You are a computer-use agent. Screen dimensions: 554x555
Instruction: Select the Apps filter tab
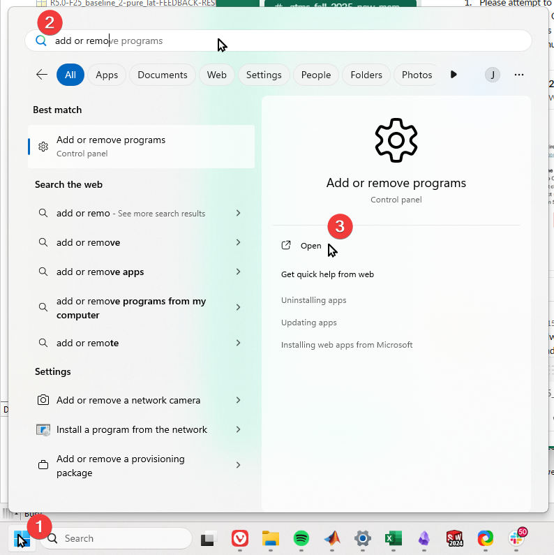click(107, 75)
